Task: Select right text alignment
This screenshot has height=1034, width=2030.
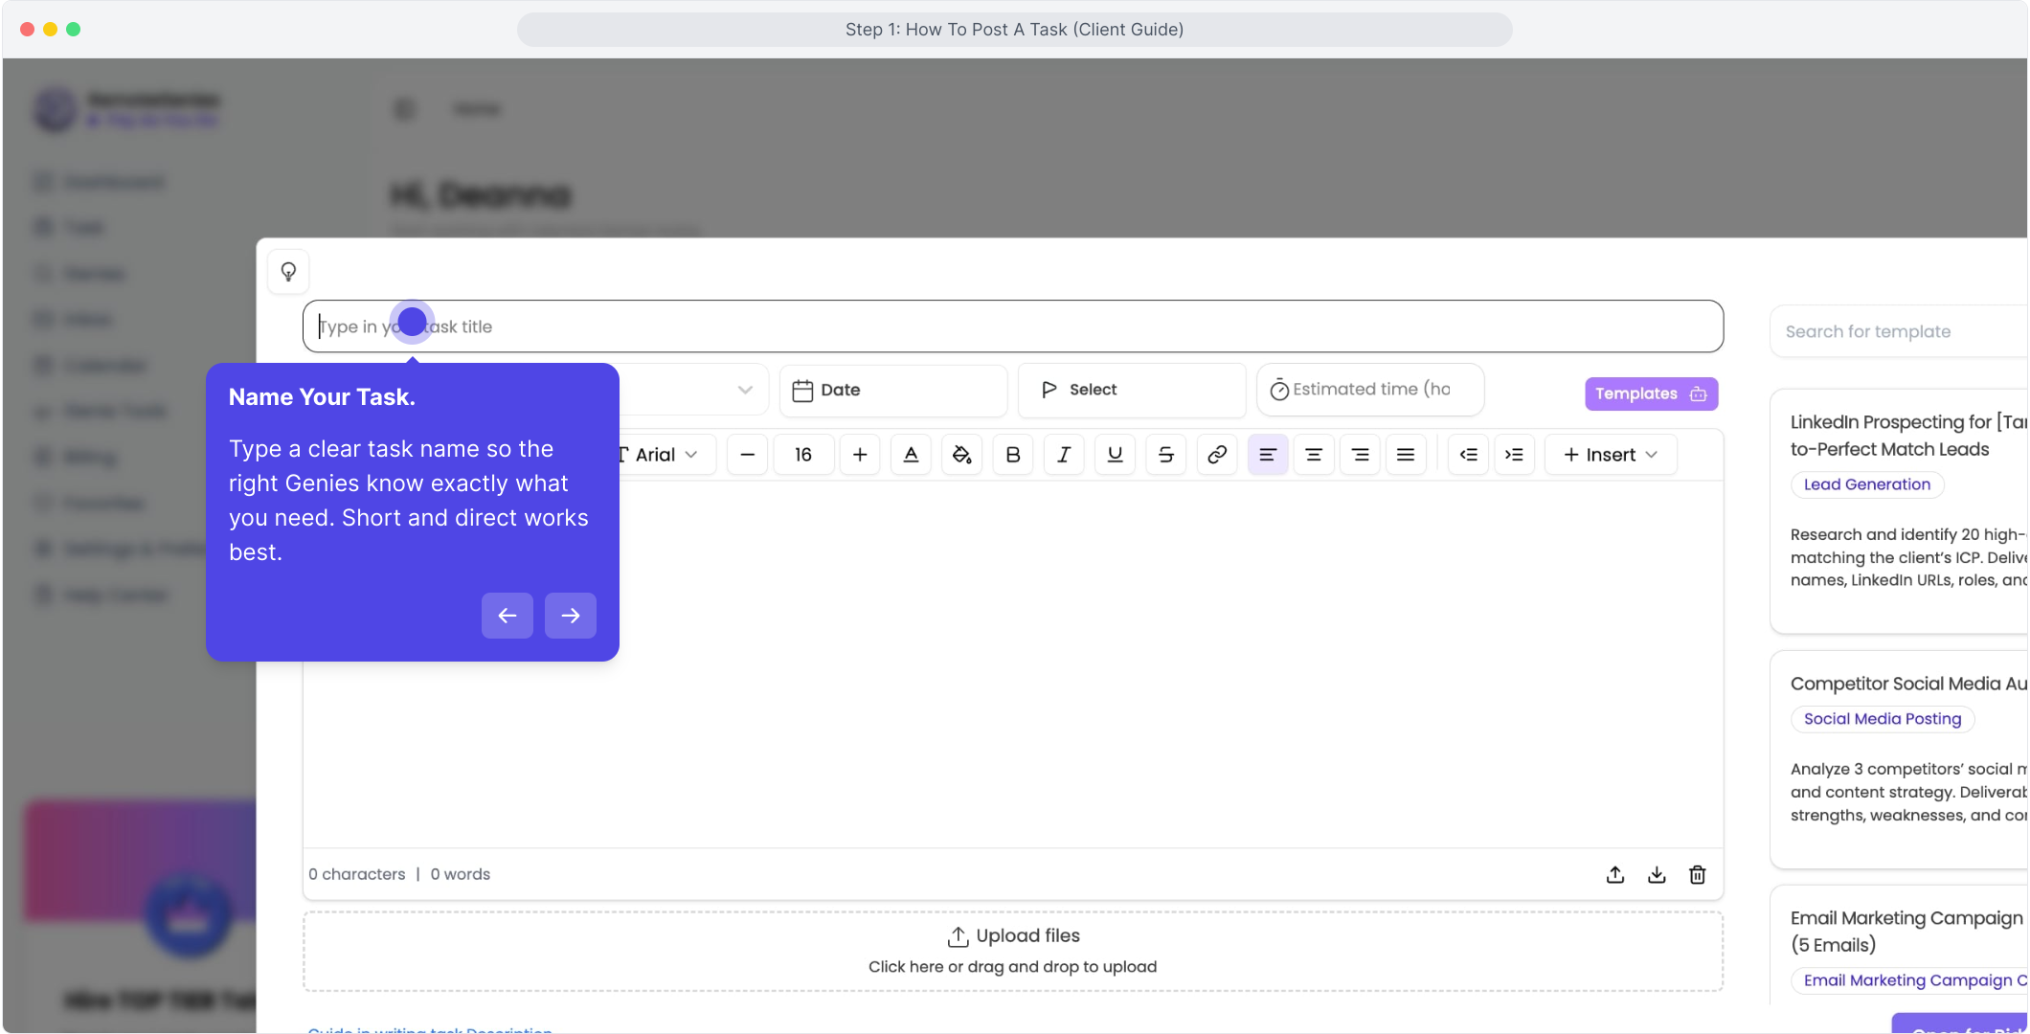Action: point(1359,455)
